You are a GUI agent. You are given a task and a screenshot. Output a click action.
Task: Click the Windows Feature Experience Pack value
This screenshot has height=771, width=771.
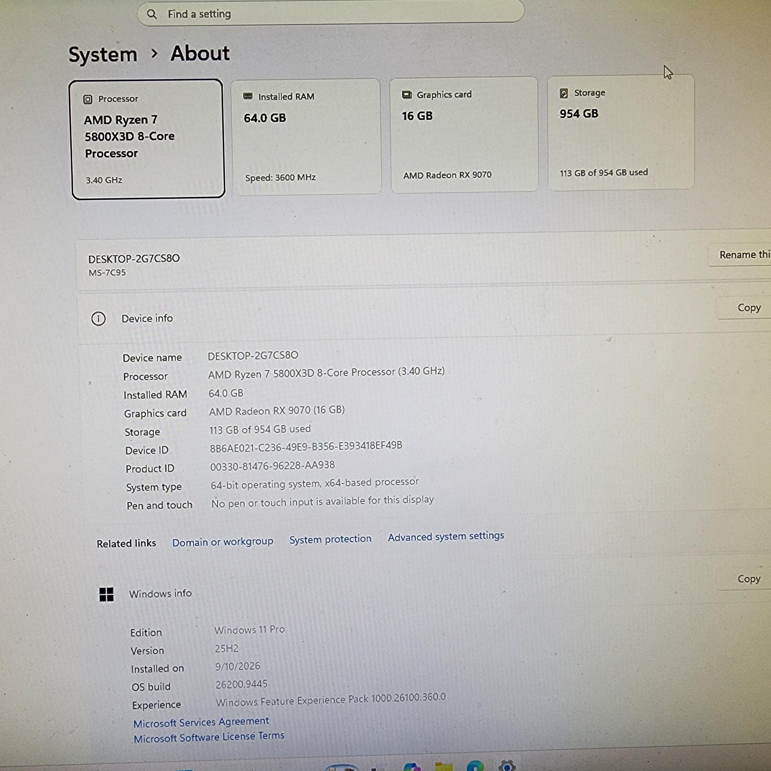(x=331, y=700)
